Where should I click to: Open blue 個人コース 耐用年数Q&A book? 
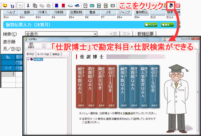point(124,86)
